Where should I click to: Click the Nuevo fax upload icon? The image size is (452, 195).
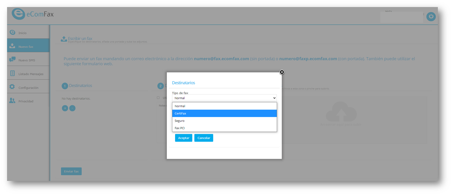(12, 46)
